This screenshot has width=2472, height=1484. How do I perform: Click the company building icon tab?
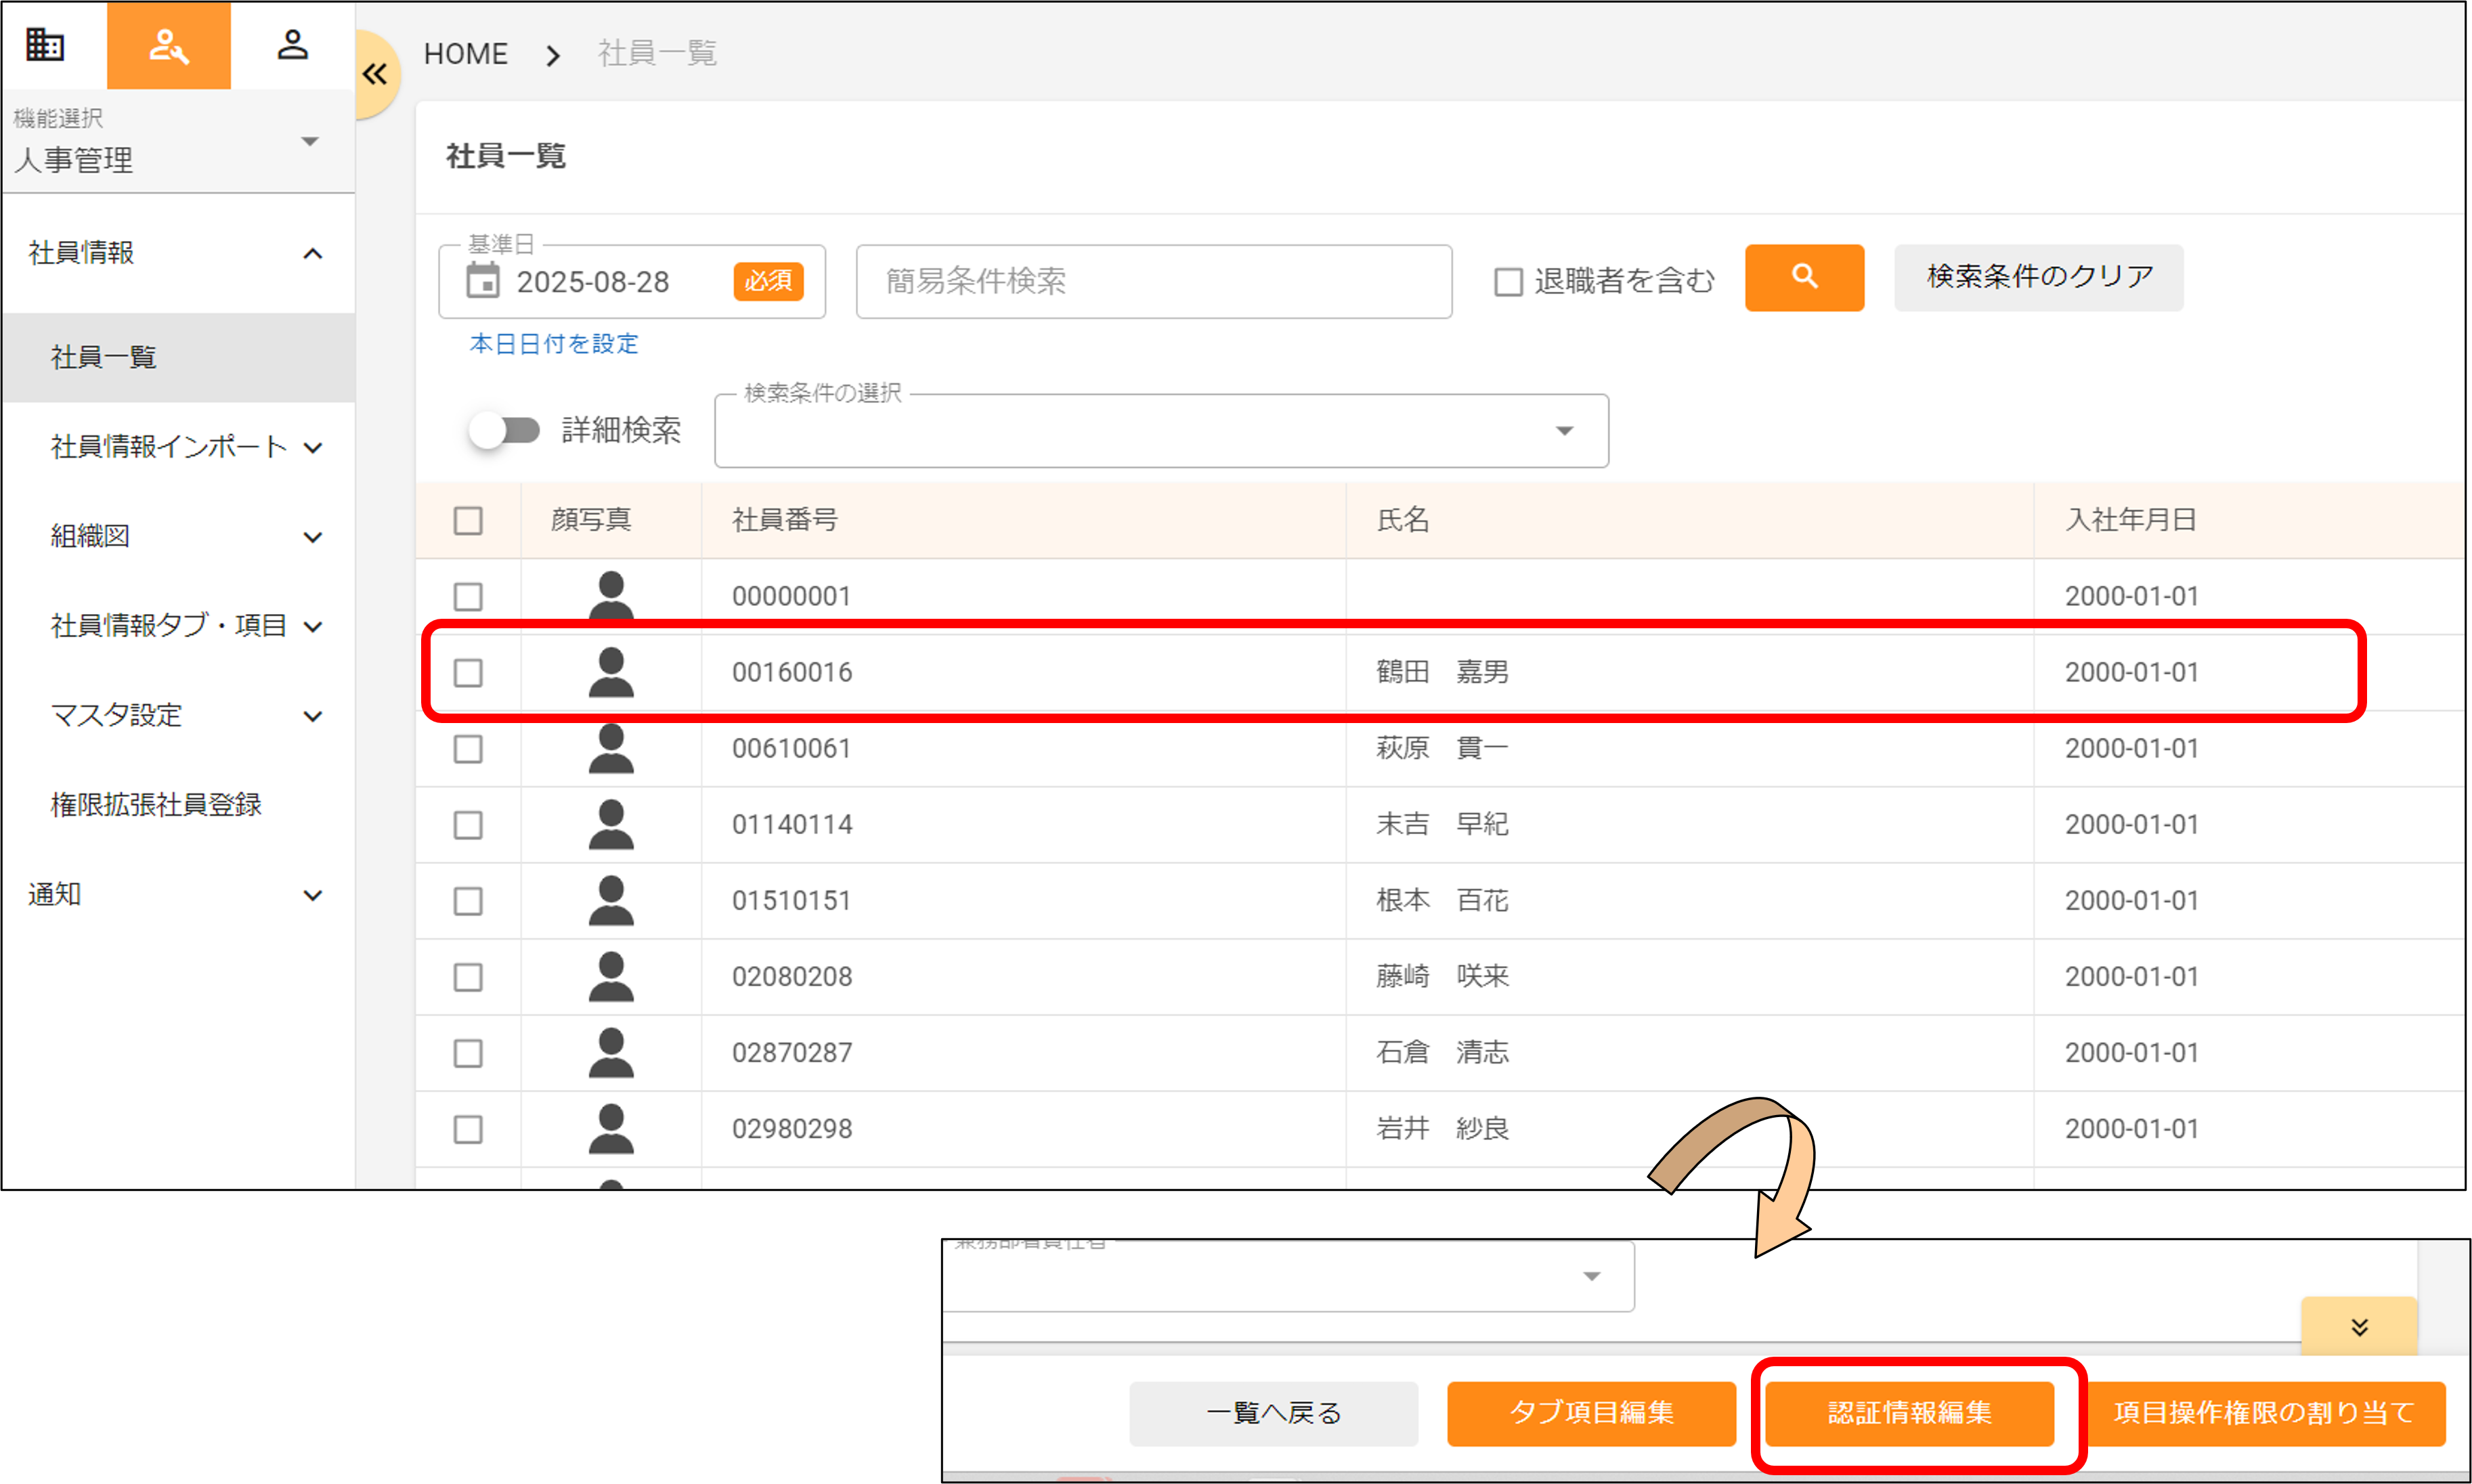point(45,45)
